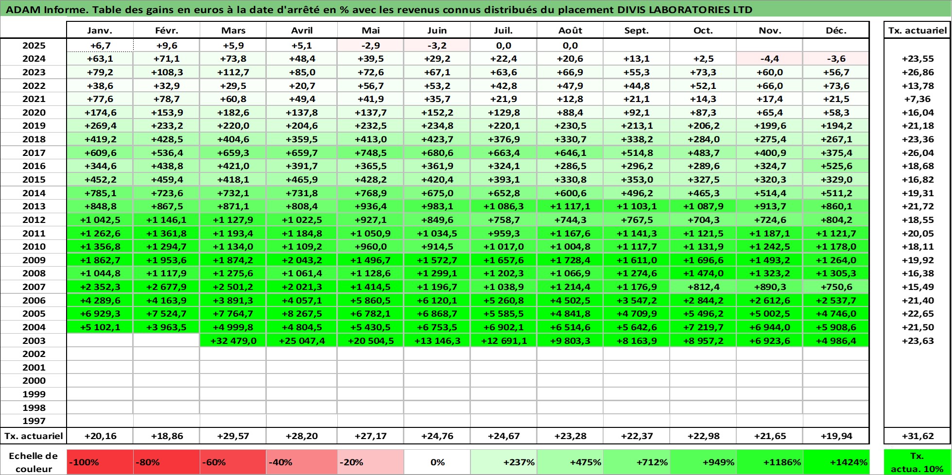Select the bottom row value +20,16
Image resolution: width=952 pixels, height=475 pixels.
tap(100, 436)
